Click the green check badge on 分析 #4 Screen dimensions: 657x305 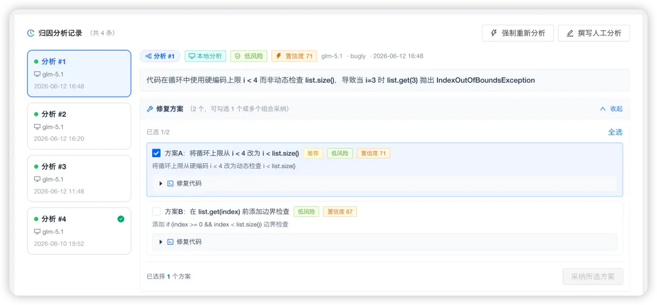(120, 219)
